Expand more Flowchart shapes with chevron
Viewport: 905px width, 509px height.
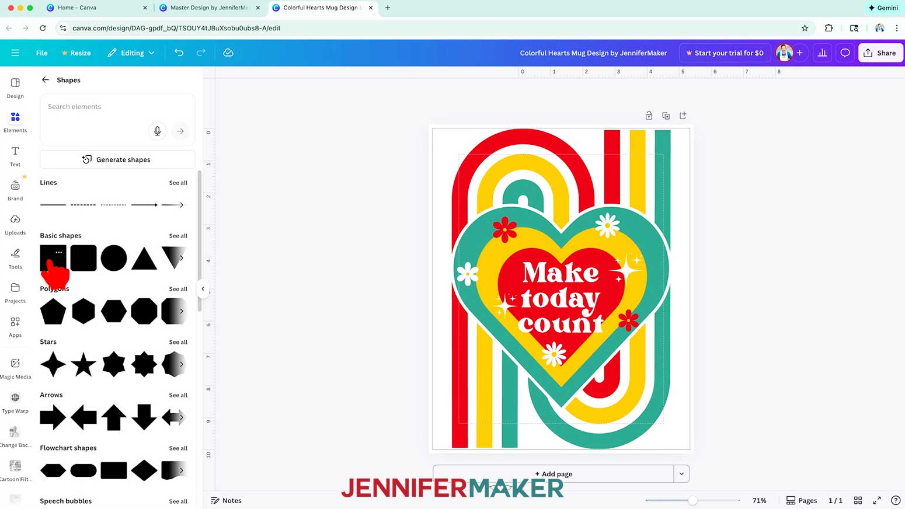tap(182, 470)
